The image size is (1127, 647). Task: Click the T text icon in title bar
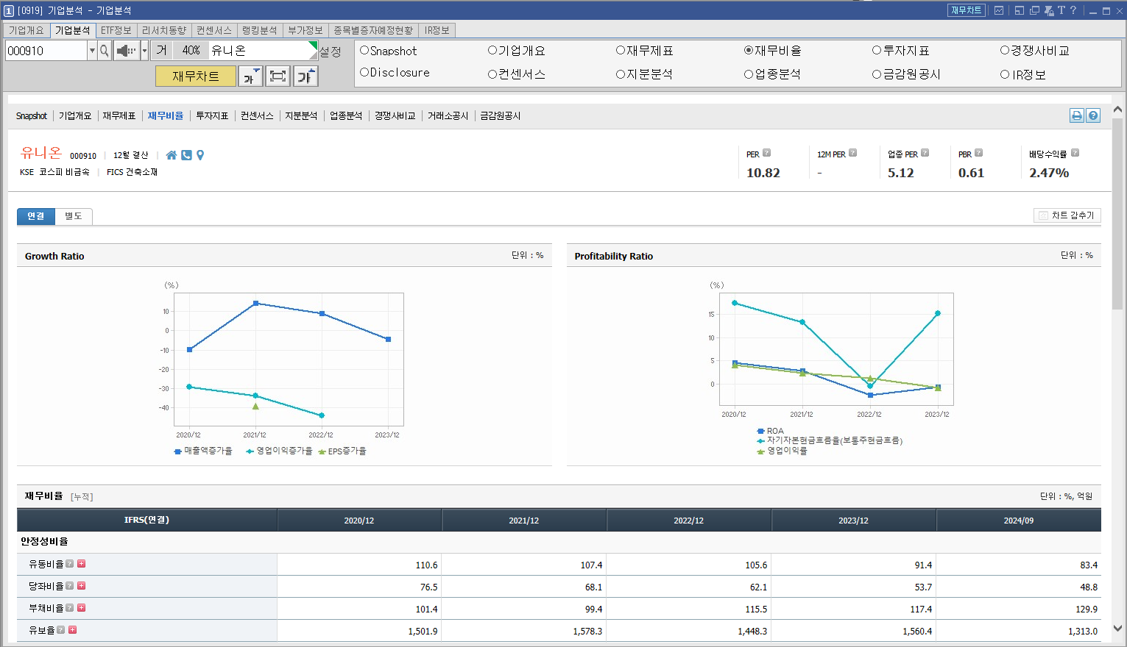click(1061, 10)
